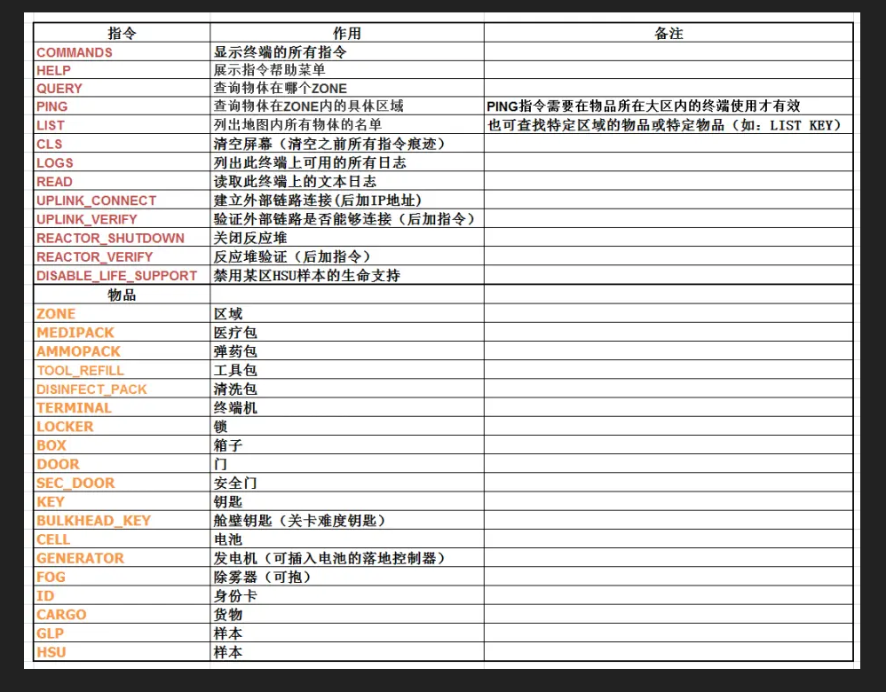Click the 医疗包 cell

coord(347,332)
